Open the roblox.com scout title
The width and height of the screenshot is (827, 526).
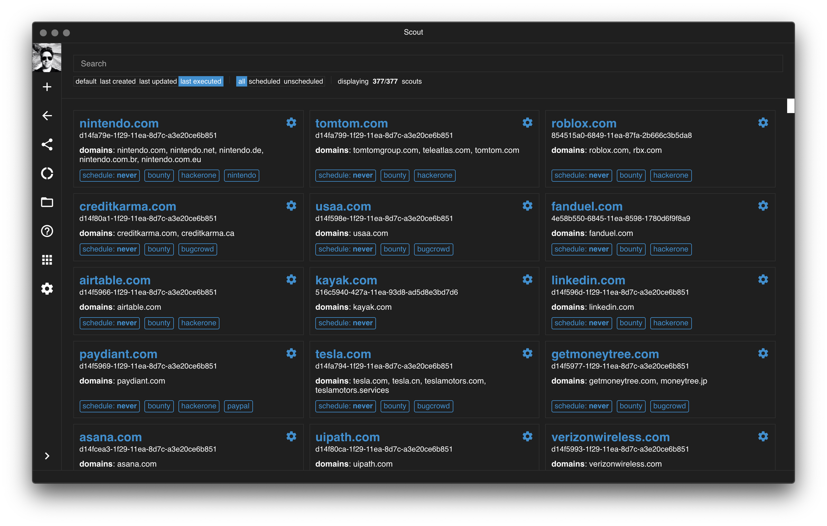coord(584,123)
